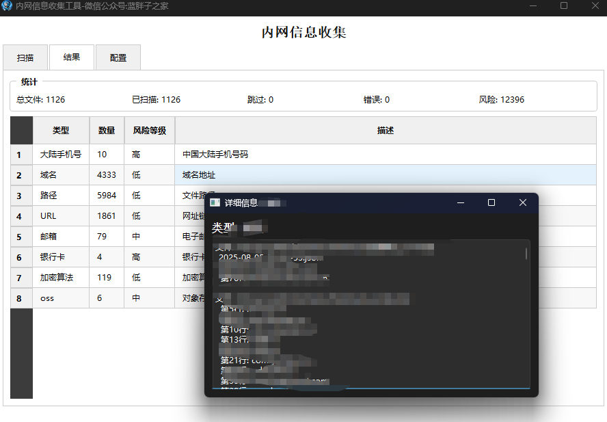The height and width of the screenshot is (422, 607).
Task: Select row header number 5
Action: pyautogui.click(x=21, y=237)
